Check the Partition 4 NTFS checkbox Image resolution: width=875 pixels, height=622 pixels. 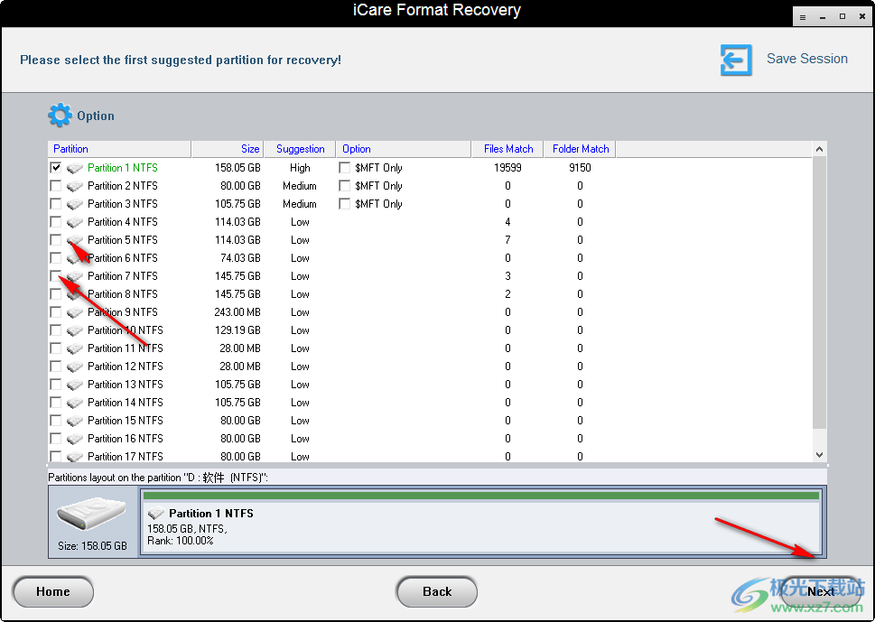point(56,221)
